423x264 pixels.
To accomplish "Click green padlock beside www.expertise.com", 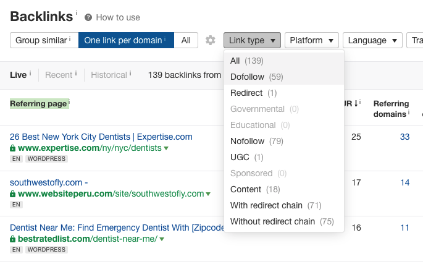I will click(x=12, y=148).
